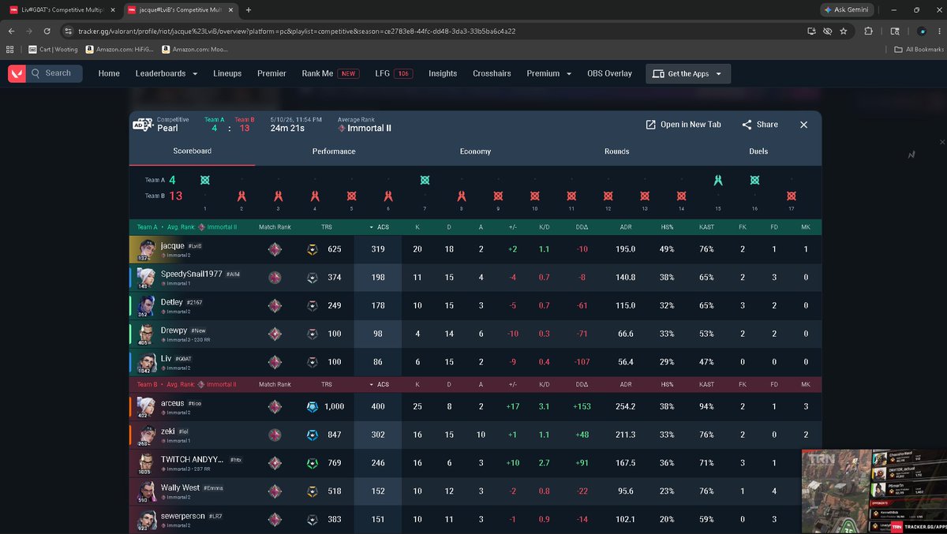
Task: Open the Rank Me NEW link
Action: tap(330, 73)
